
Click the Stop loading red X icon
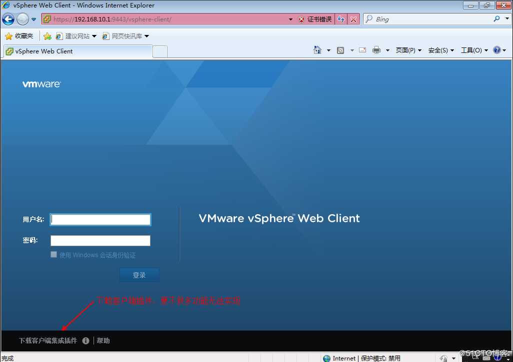tap(353, 19)
